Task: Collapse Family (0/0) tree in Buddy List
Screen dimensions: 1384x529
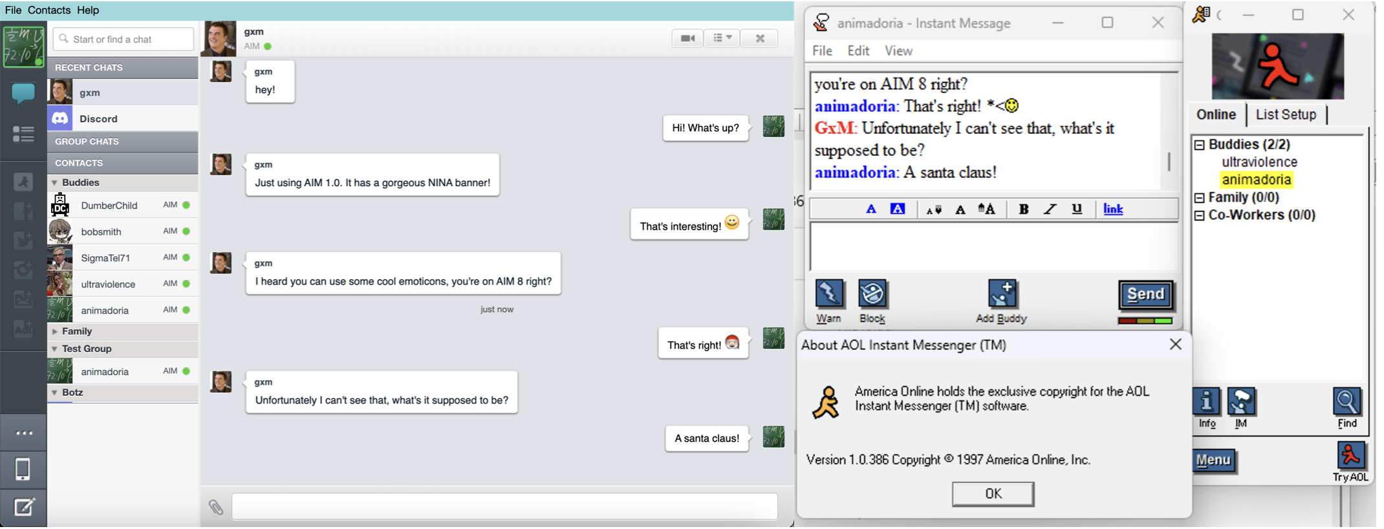Action: coord(1200,198)
